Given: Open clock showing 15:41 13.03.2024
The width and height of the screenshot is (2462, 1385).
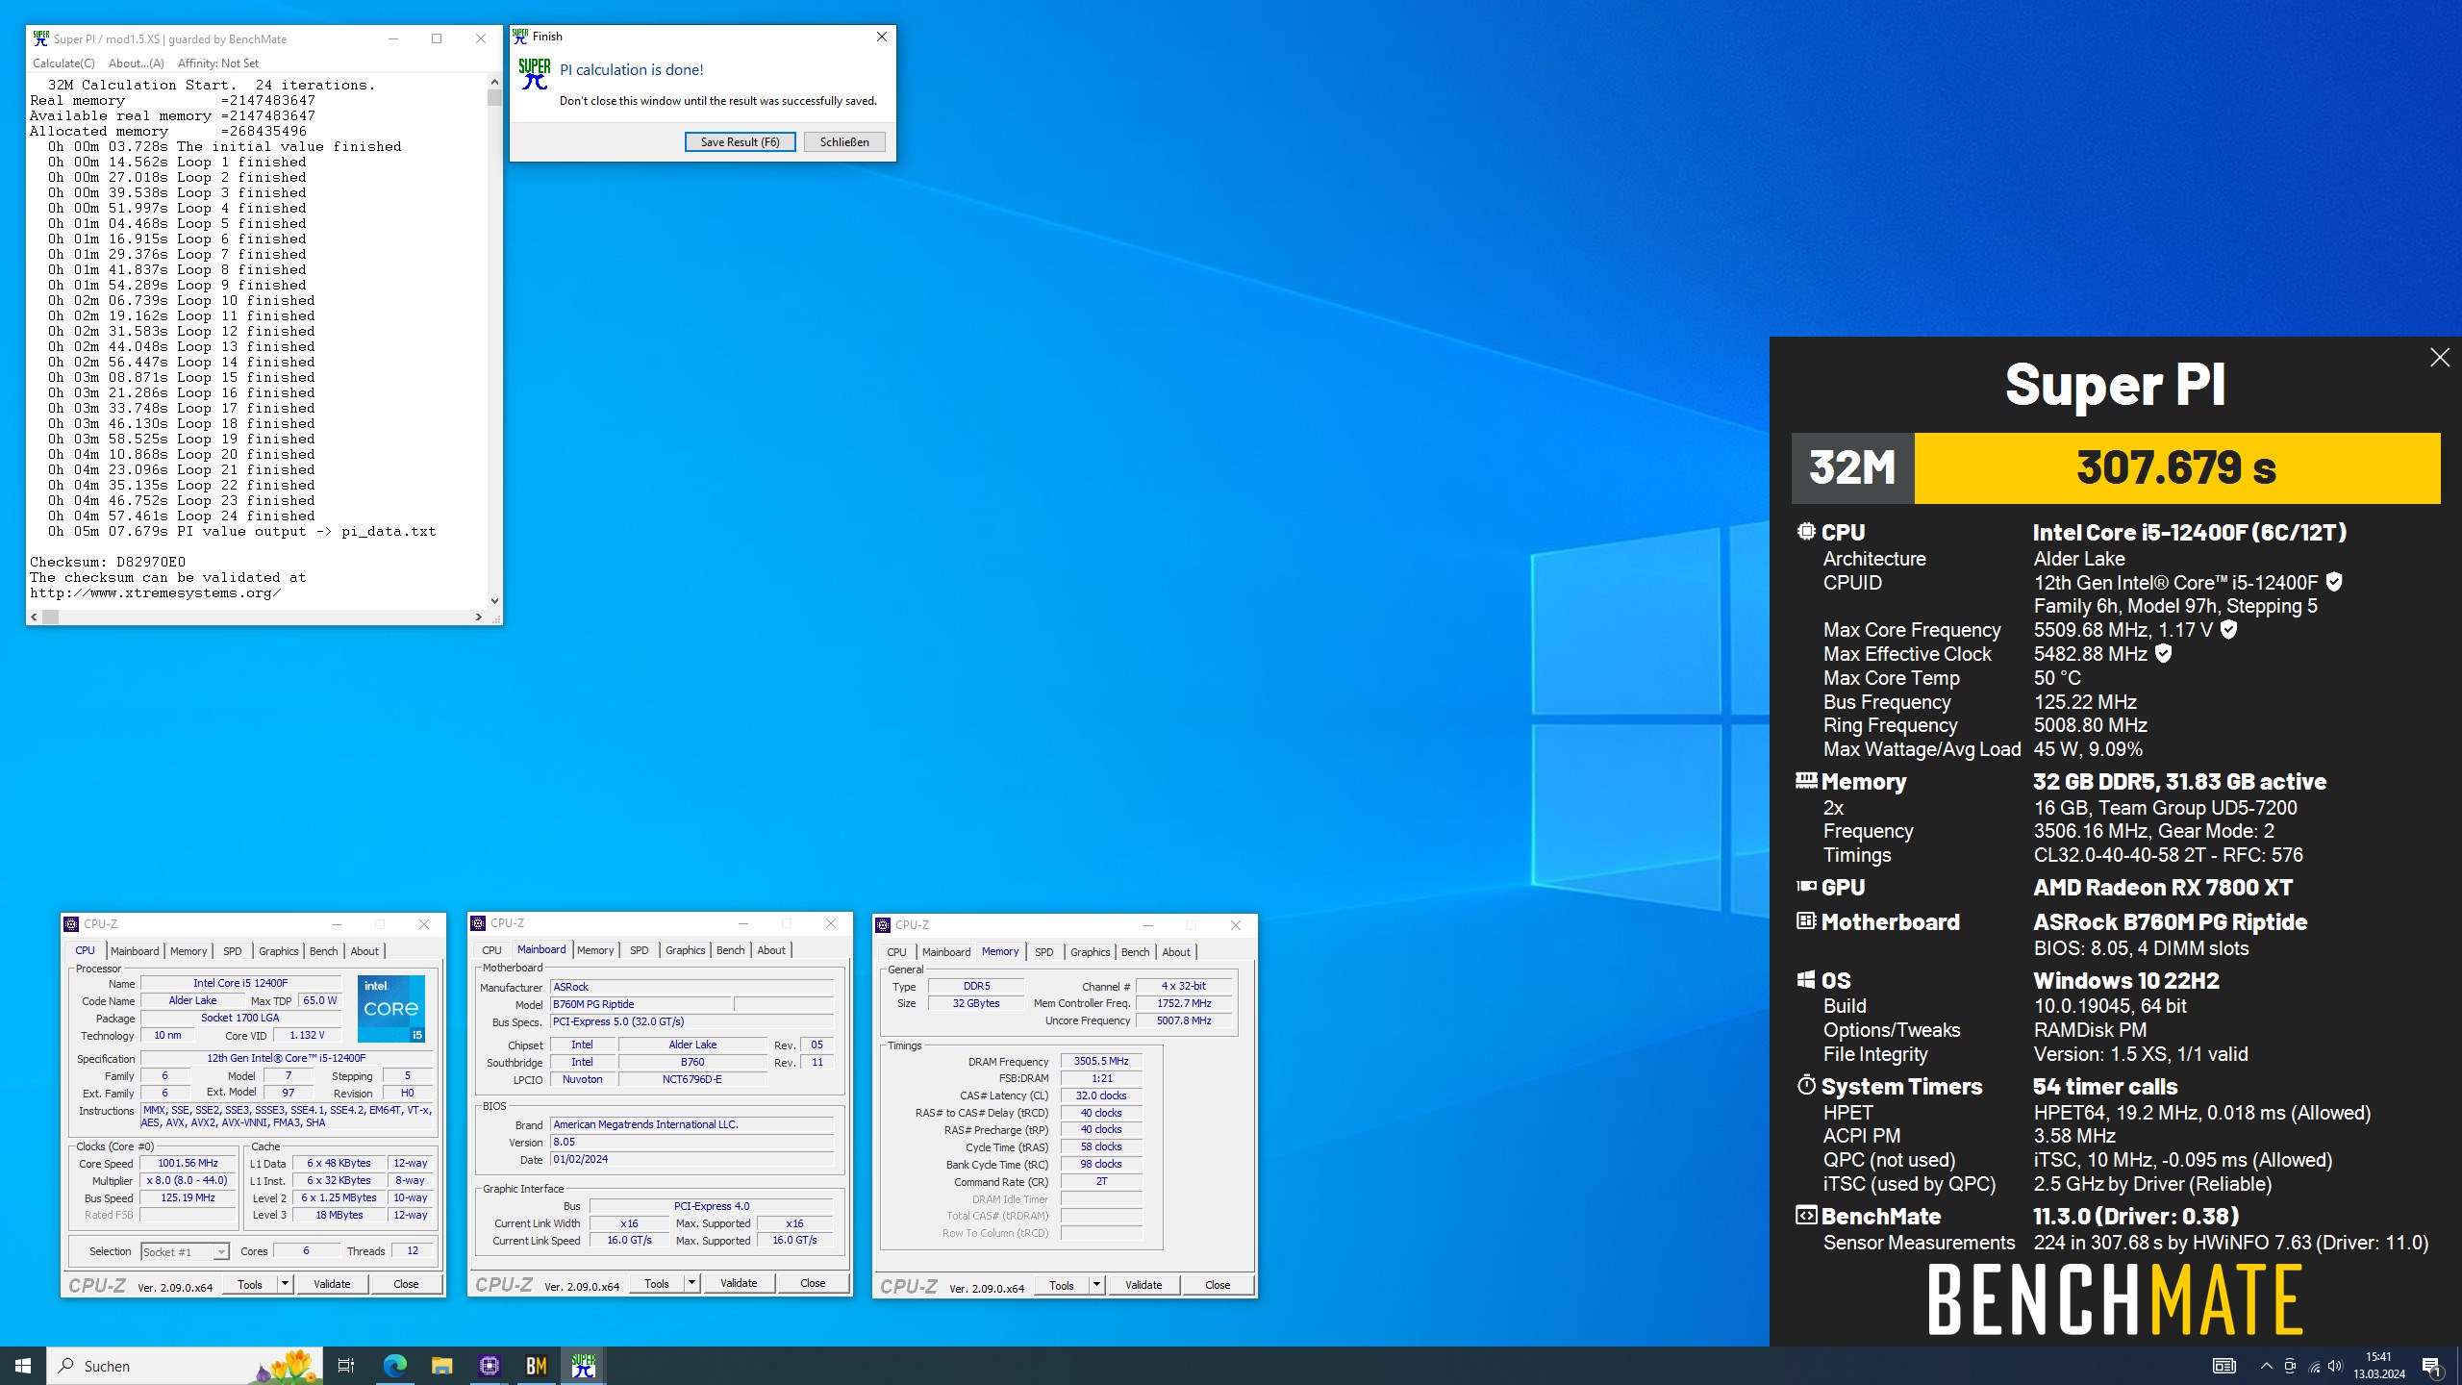Looking at the screenshot, I should click(x=2378, y=1366).
